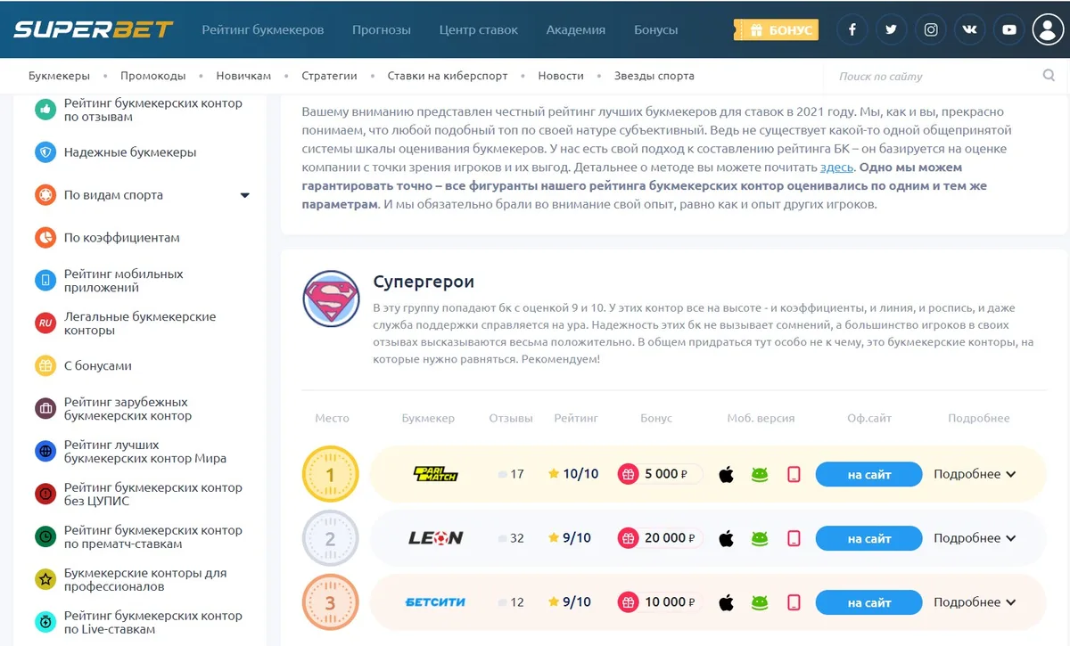This screenshot has height=646, width=1070.
Task: Click на сайт button for Parimatch
Action: [869, 474]
